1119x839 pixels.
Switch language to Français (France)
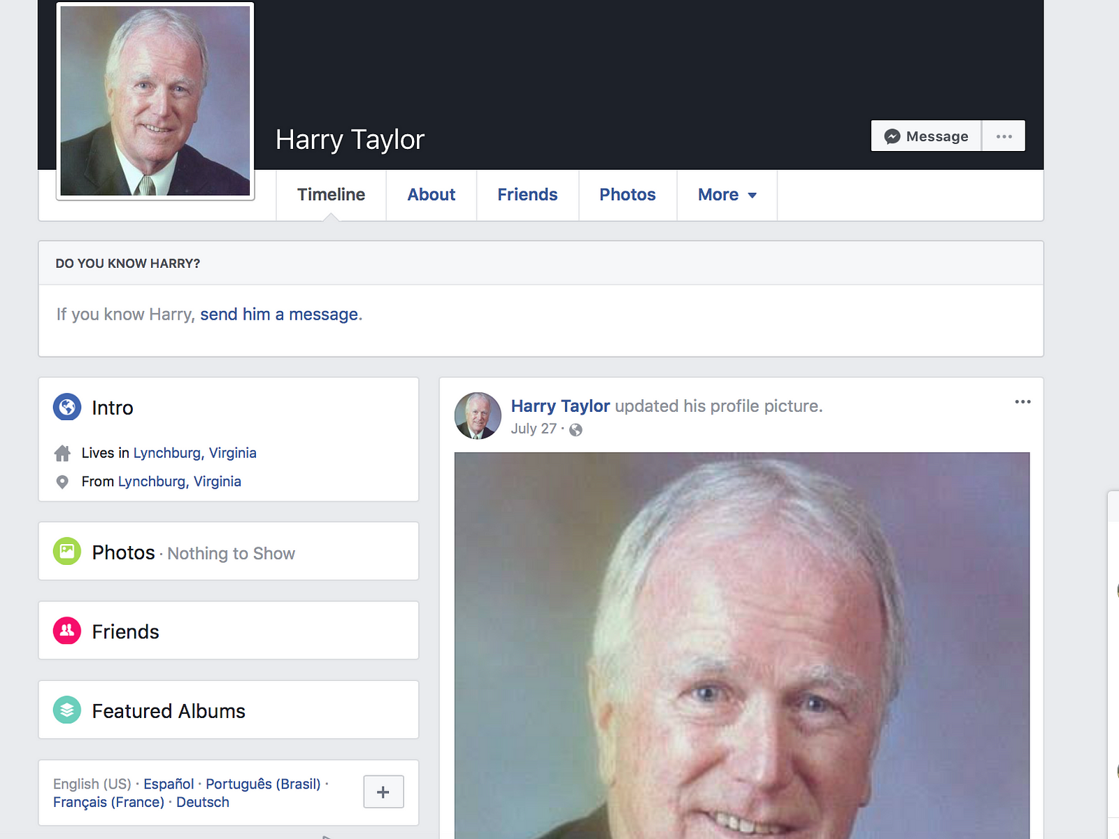pos(108,802)
